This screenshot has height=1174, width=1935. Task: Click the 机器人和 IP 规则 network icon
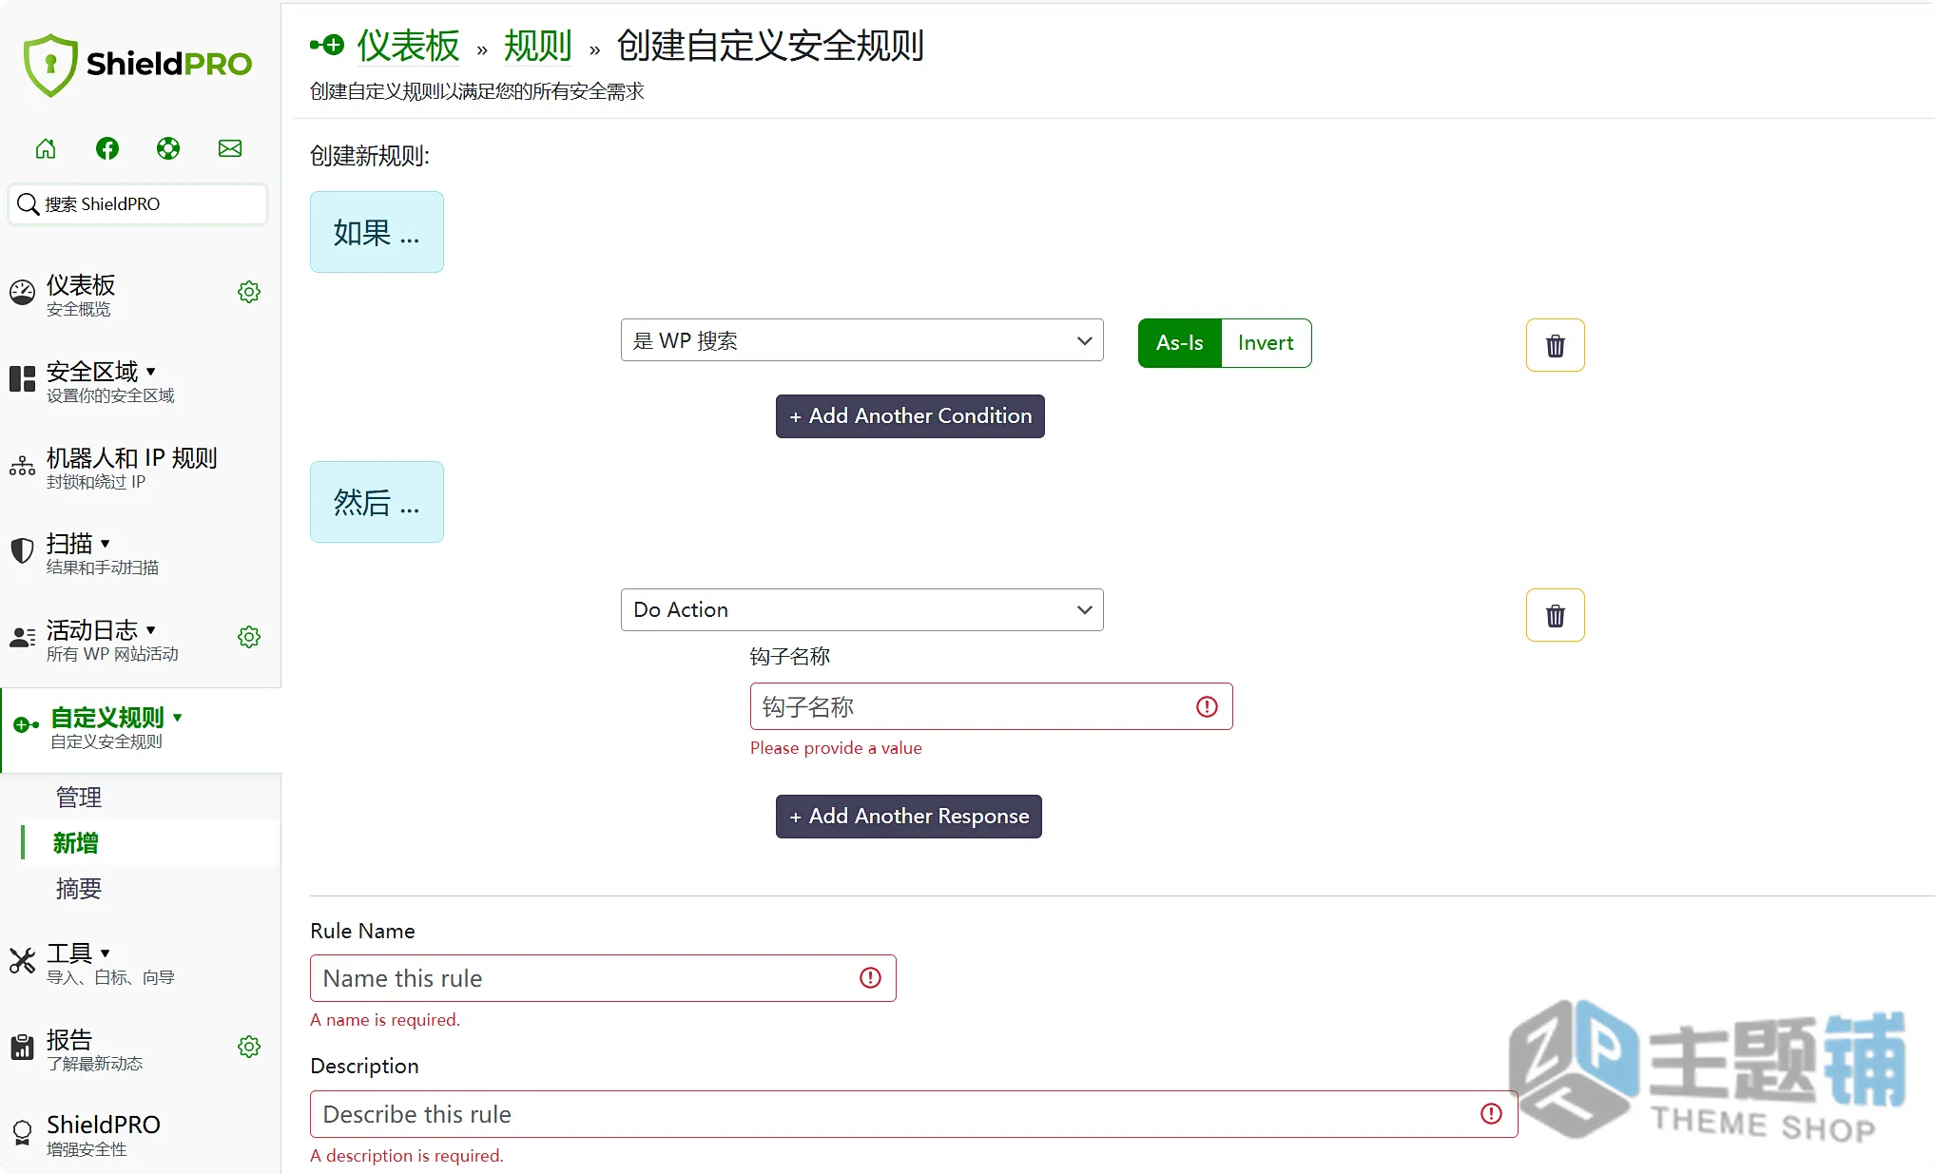pos(22,466)
